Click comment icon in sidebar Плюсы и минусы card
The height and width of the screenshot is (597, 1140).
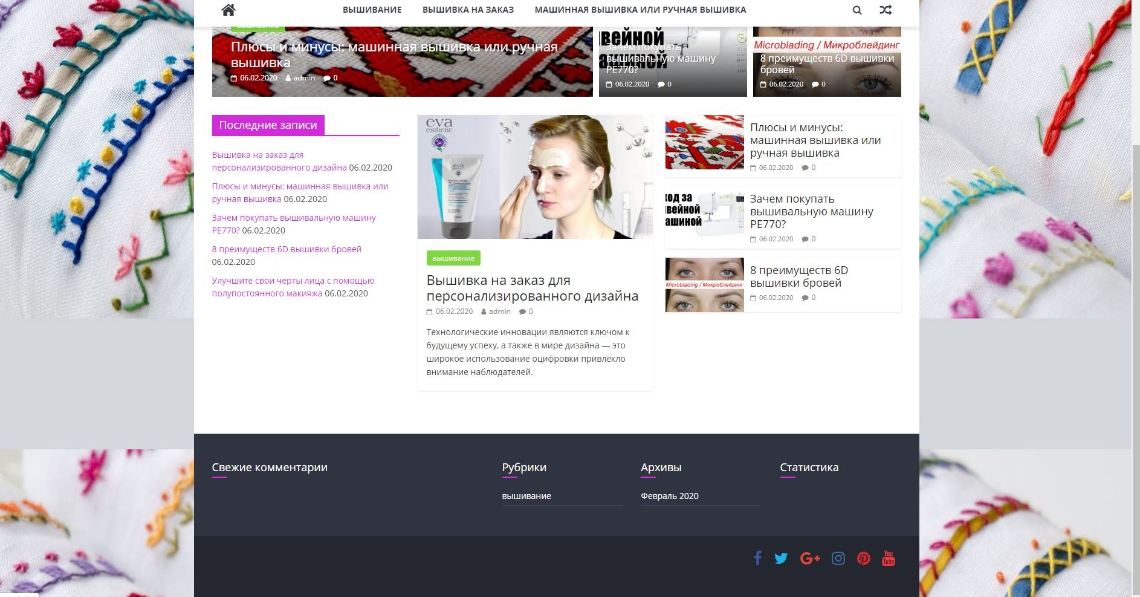(x=805, y=168)
